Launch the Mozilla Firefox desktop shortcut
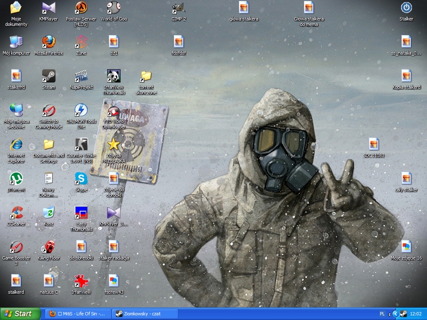Screen dimensions: 427x320 [49, 42]
